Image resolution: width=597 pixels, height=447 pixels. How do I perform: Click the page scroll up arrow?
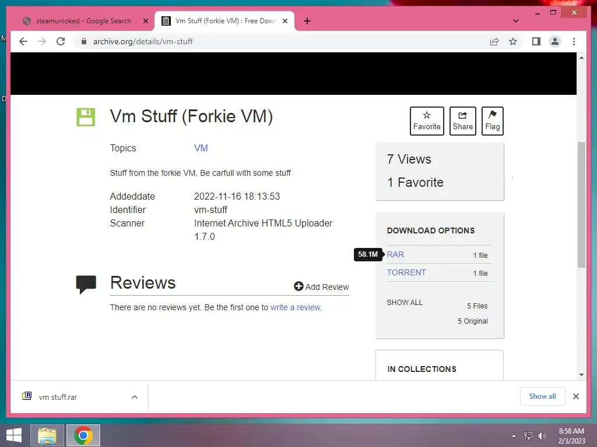(581, 58)
